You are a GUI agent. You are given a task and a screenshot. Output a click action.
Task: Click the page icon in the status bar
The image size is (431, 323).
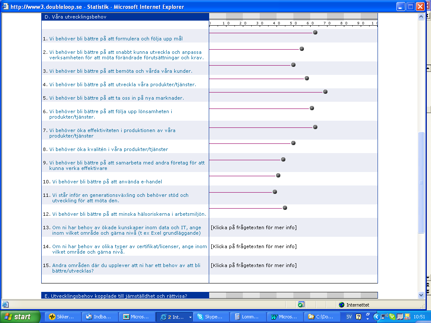pos(5,304)
